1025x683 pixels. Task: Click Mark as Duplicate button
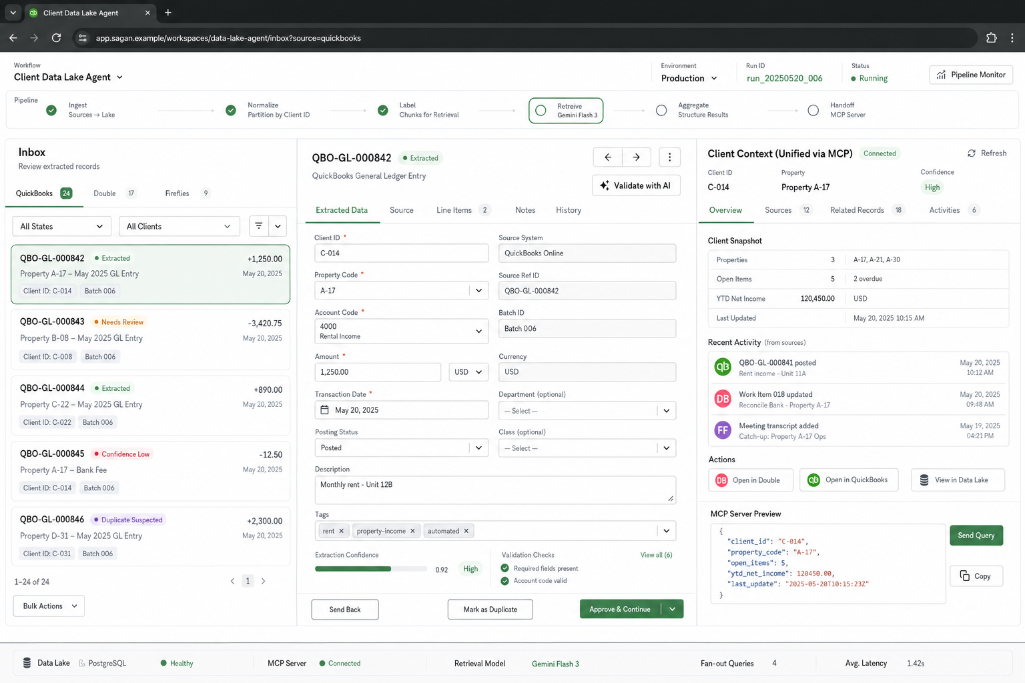point(490,609)
